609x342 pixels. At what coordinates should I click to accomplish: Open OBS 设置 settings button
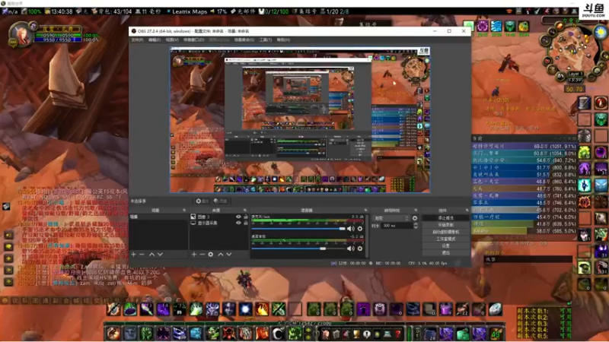tap(445, 245)
